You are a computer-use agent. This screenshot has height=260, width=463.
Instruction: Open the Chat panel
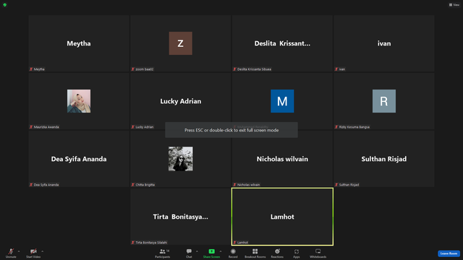[189, 253]
